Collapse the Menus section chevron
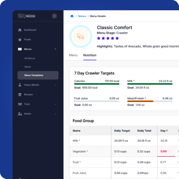The image size is (179, 179). coord(55,49)
